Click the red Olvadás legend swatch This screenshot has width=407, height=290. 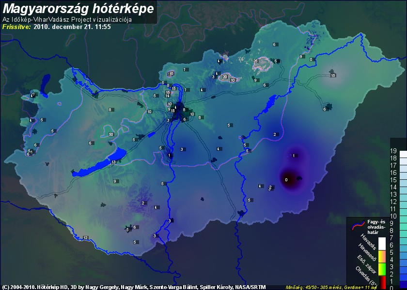[382, 281]
